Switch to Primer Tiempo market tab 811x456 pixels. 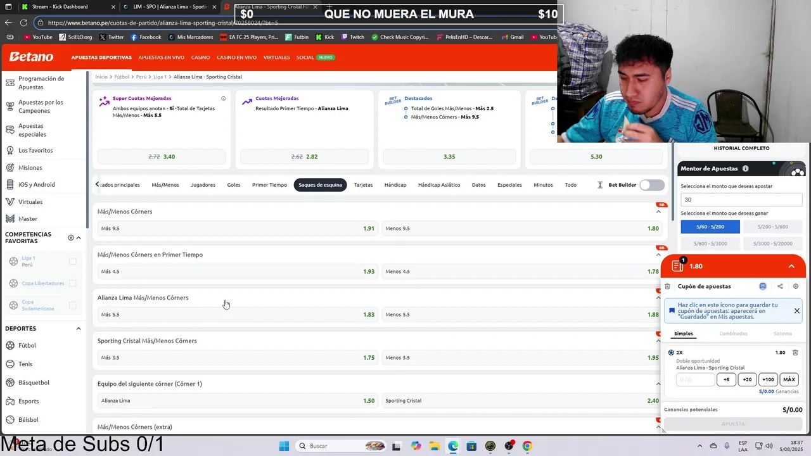click(269, 185)
